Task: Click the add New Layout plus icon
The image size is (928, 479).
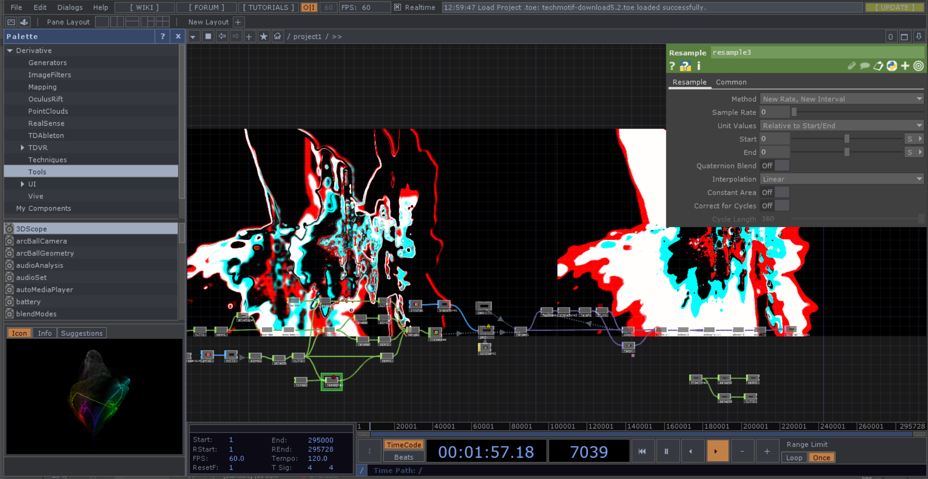Action: pos(238,22)
